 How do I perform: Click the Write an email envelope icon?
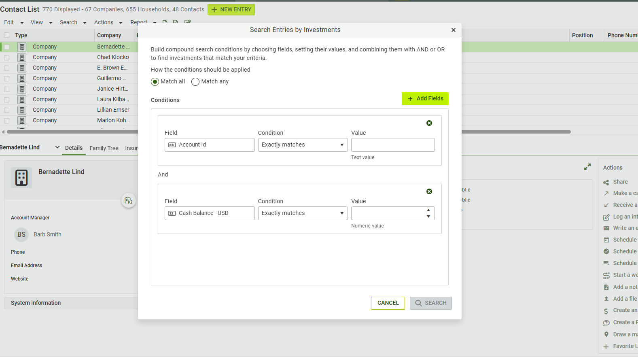[606, 228]
